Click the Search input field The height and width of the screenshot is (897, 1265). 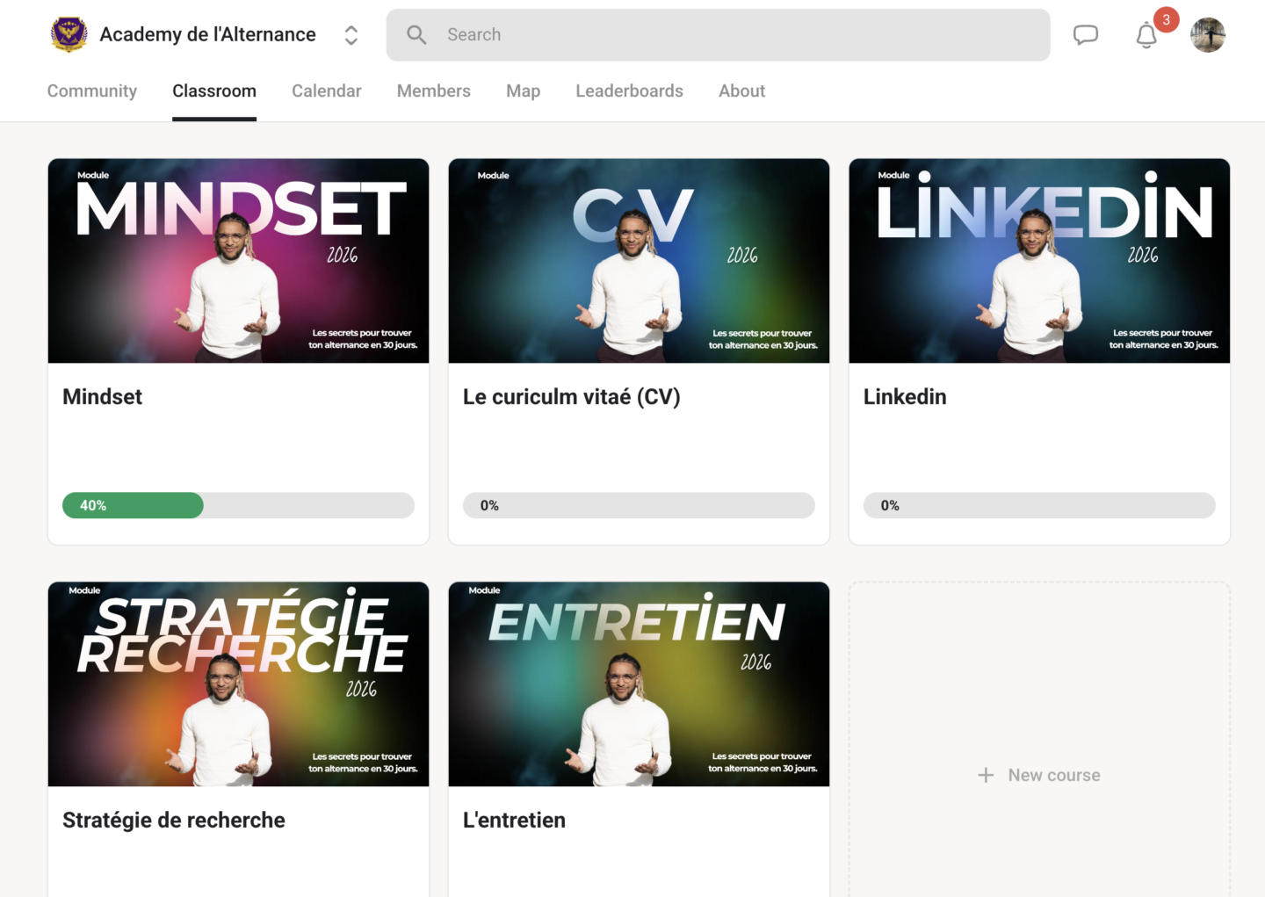(718, 35)
